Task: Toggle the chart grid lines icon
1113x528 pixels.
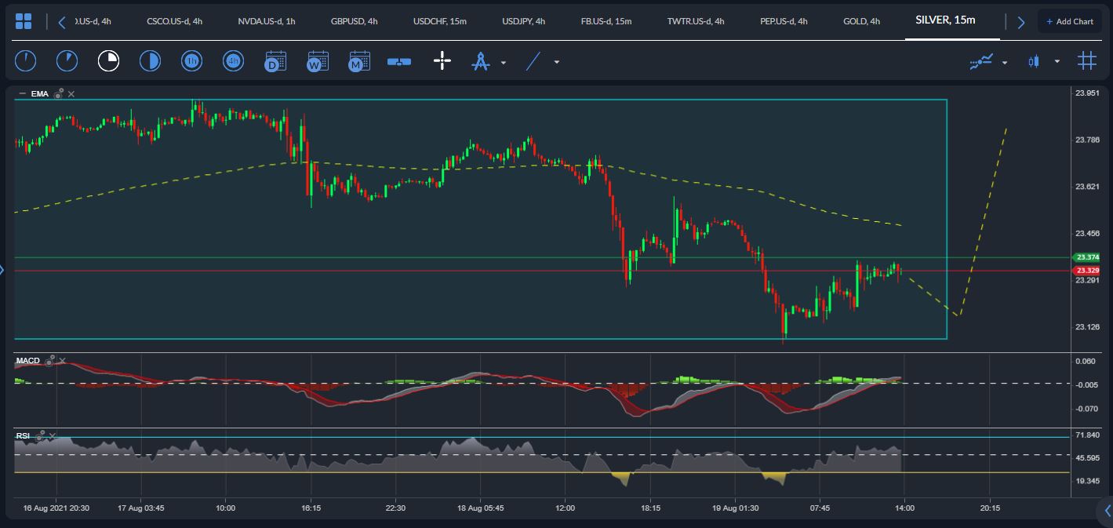Action: click(x=1086, y=61)
